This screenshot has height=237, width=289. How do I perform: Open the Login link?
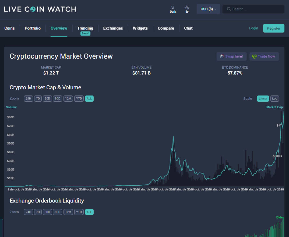253,28
